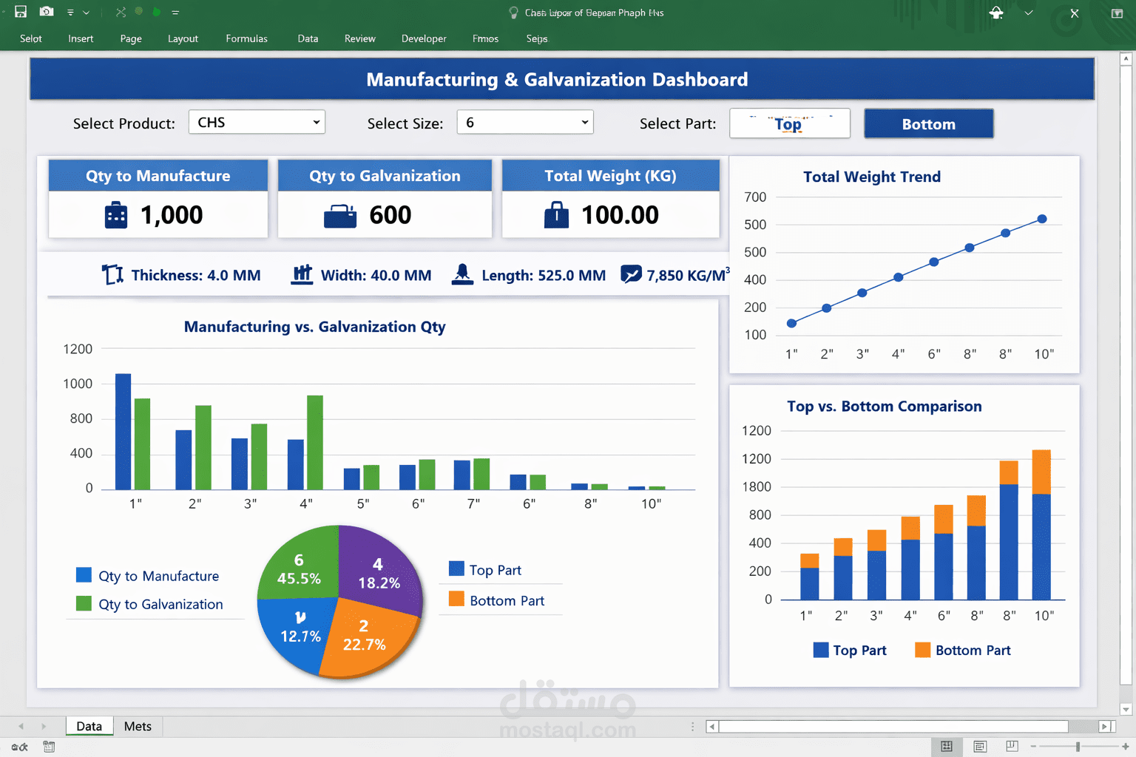Select the Top part toggle button

coord(789,123)
